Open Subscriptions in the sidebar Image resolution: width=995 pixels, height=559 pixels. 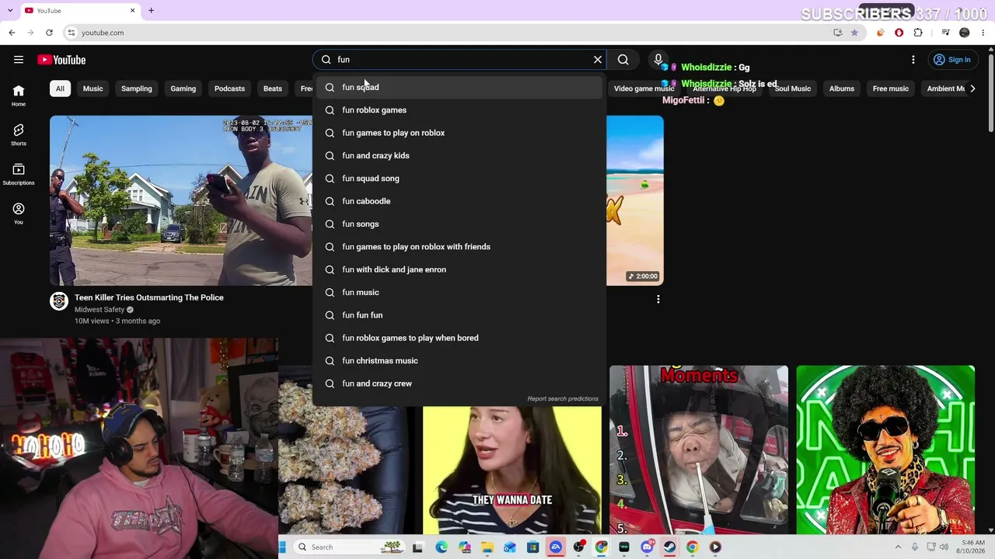point(19,175)
